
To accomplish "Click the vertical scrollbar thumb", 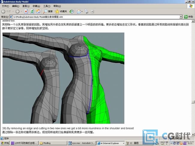I will click(193, 102).
